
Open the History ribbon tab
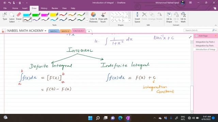pos(44,8)
